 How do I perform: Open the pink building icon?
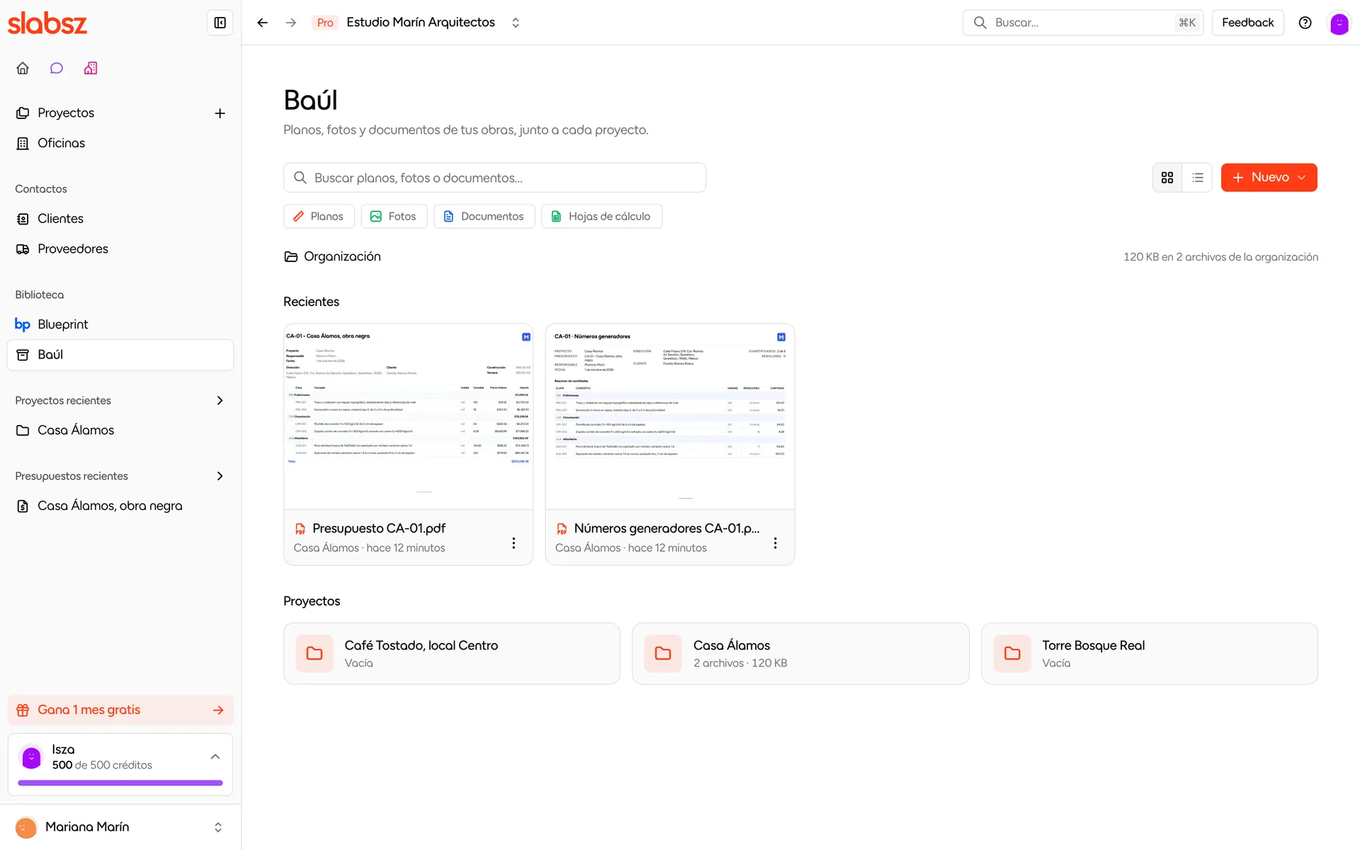pyautogui.click(x=91, y=68)
